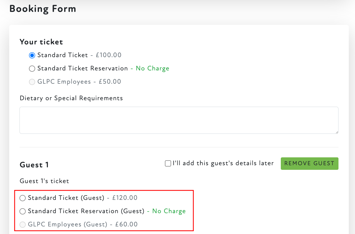Click the guest's green "No Charge" text
Viewport: 355px width, 234px height.
tap(169, 211)
